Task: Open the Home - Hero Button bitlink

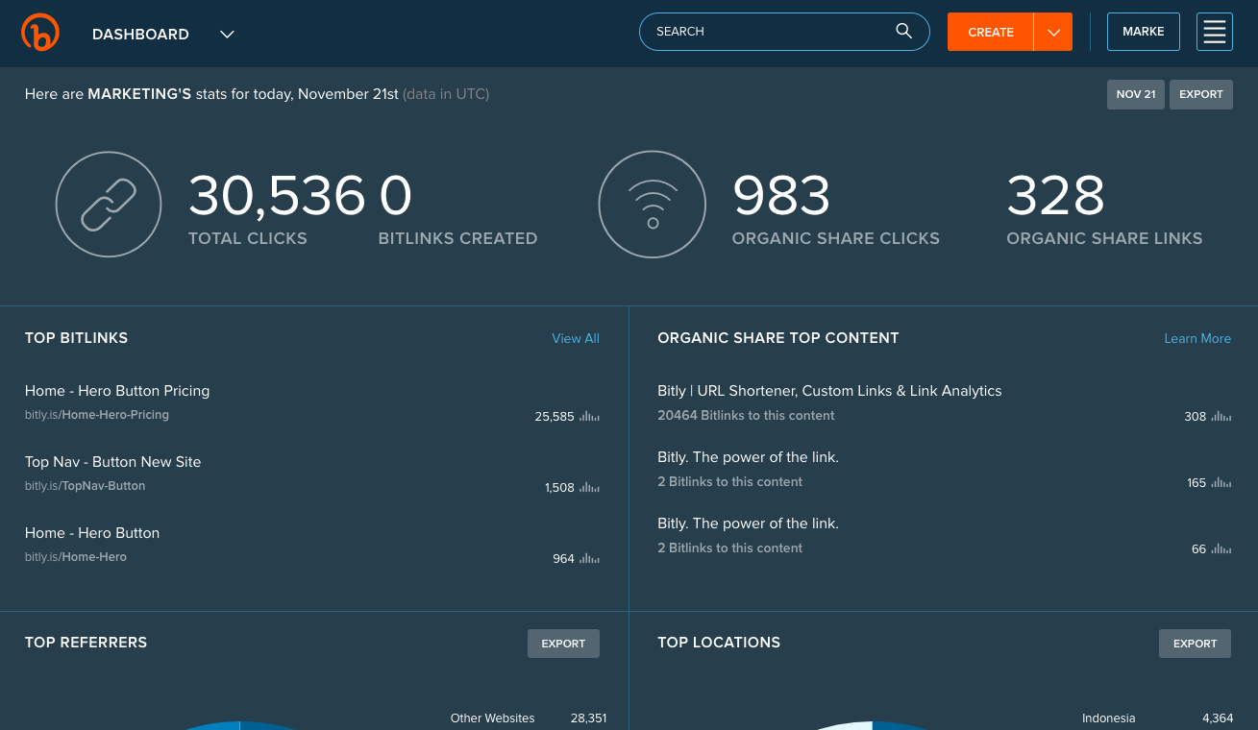Action: (92, 533)
